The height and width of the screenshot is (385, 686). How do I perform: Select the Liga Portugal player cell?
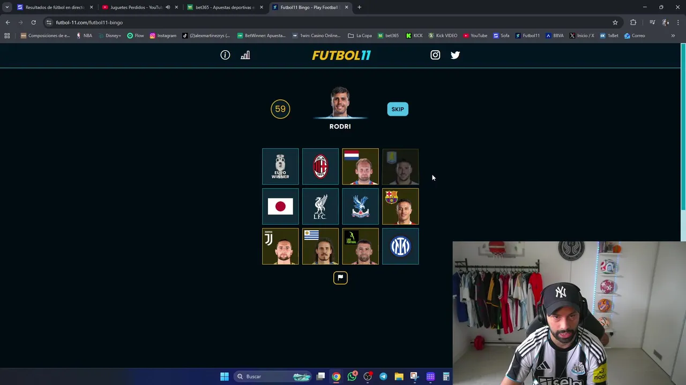coord(360,247)
